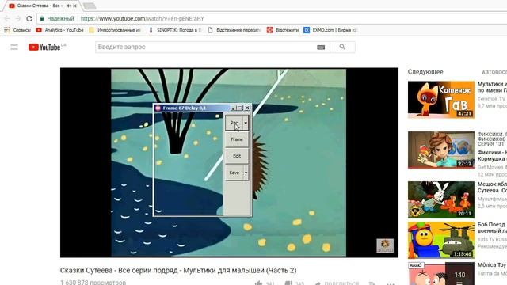Click the magnifier search button
Screen dimensions: 507x285
[x=342, y=47]
